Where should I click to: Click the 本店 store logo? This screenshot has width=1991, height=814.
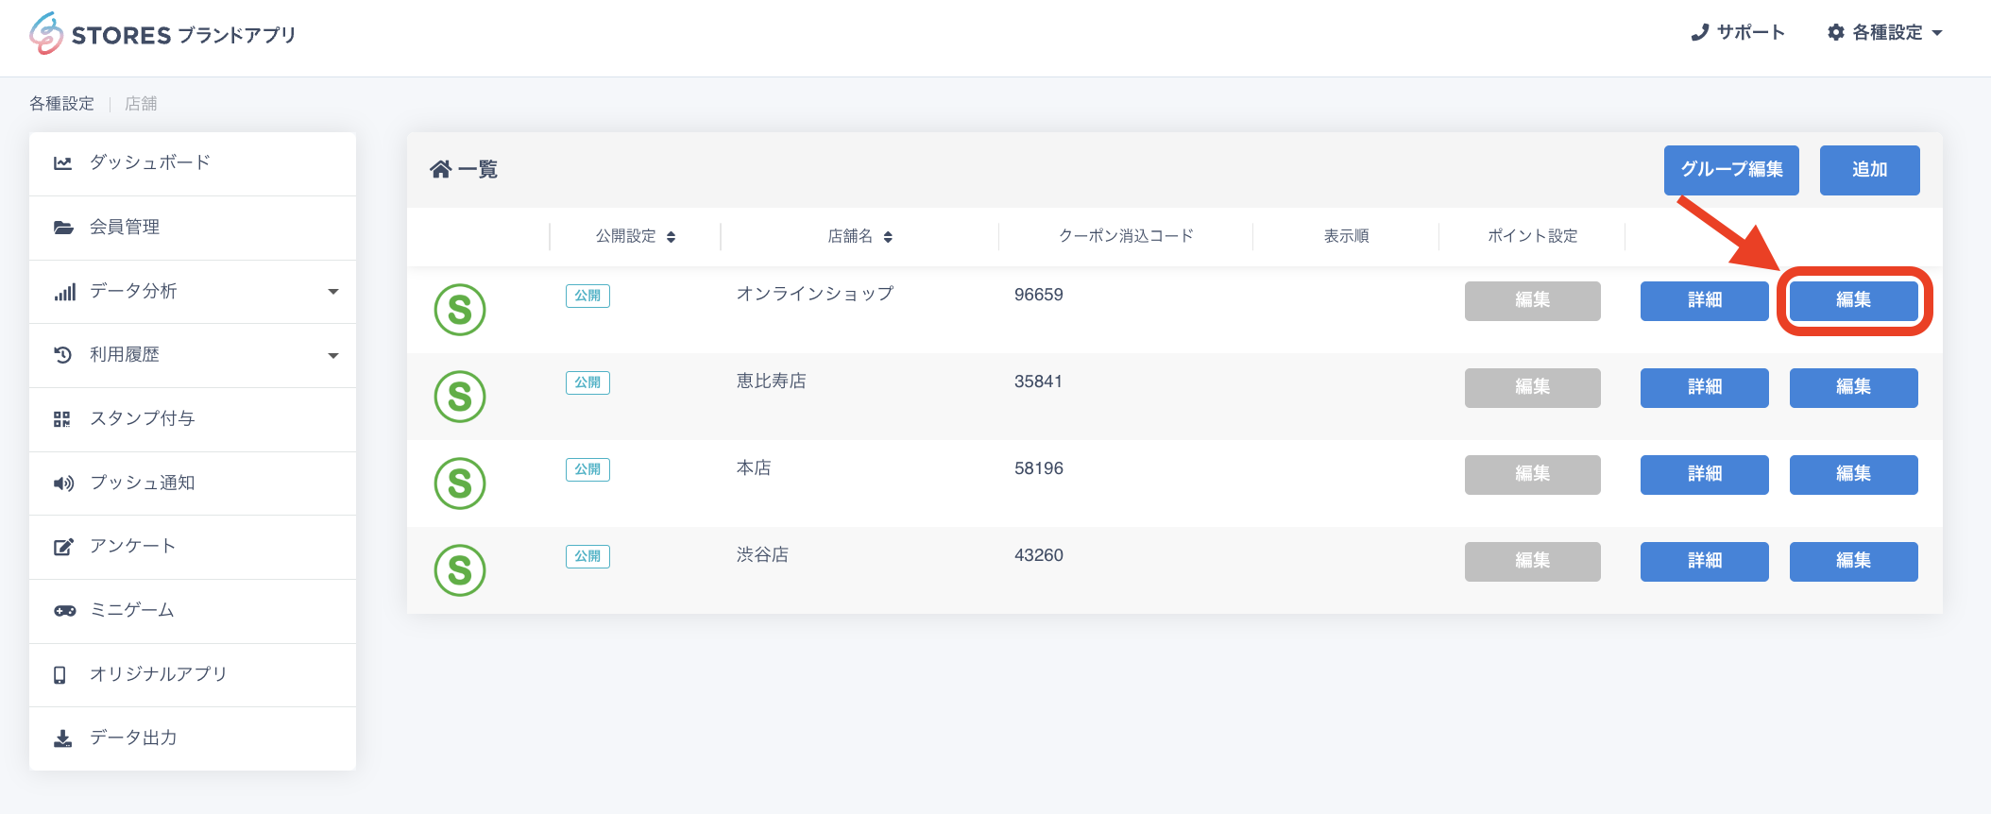[460, 483]
